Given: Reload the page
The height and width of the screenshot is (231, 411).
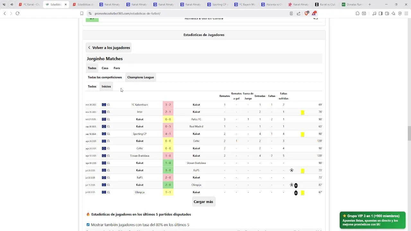Looking at the screenshot, I should [17, 13].
